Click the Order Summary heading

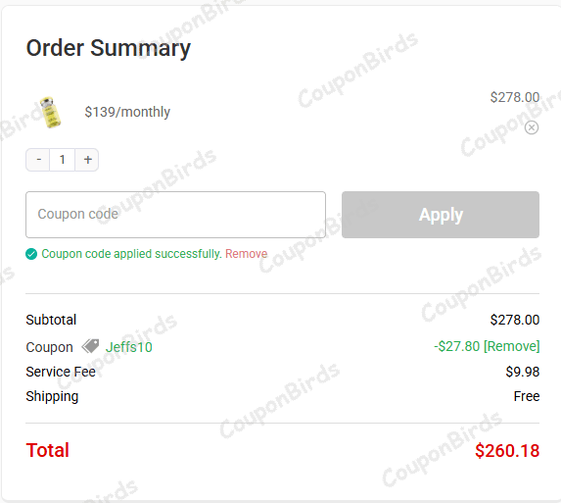tap(109, 48)
